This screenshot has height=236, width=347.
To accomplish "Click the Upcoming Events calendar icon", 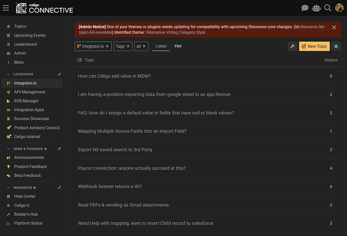I will (x=9, y=35).
